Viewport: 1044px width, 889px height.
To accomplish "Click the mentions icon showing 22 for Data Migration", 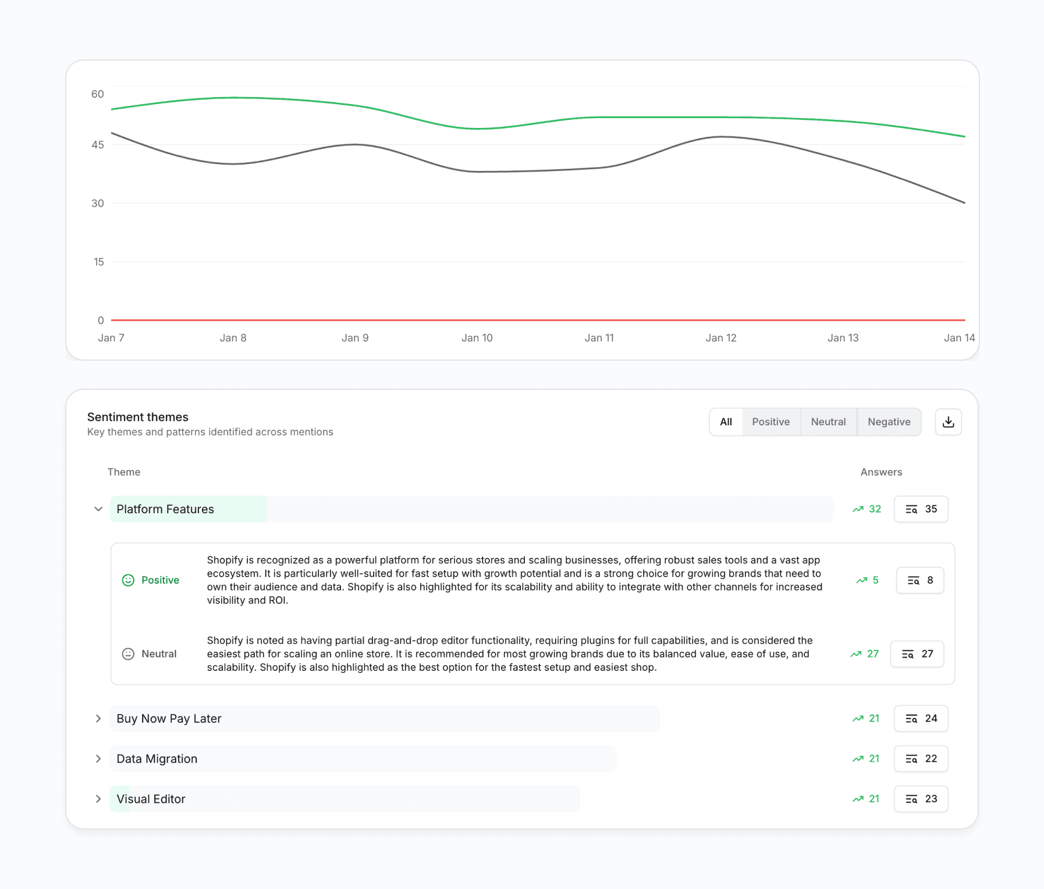I will tap(921, 759).
